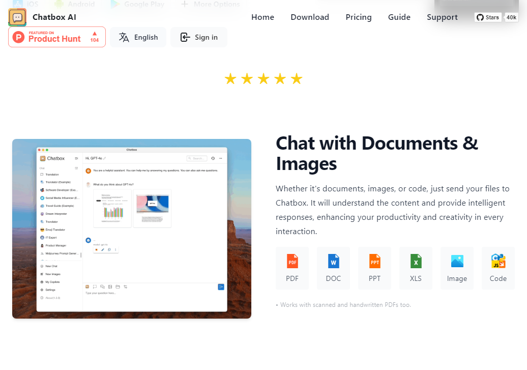Click the Chatbox AI logo icon

tap(17, 17)
